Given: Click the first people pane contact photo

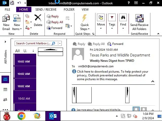Looking at the screenshot, I should (x=136, y=109).
